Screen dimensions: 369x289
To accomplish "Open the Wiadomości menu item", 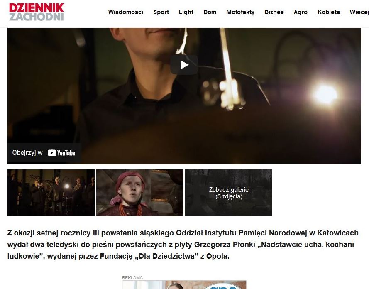I will pos(126,12).
